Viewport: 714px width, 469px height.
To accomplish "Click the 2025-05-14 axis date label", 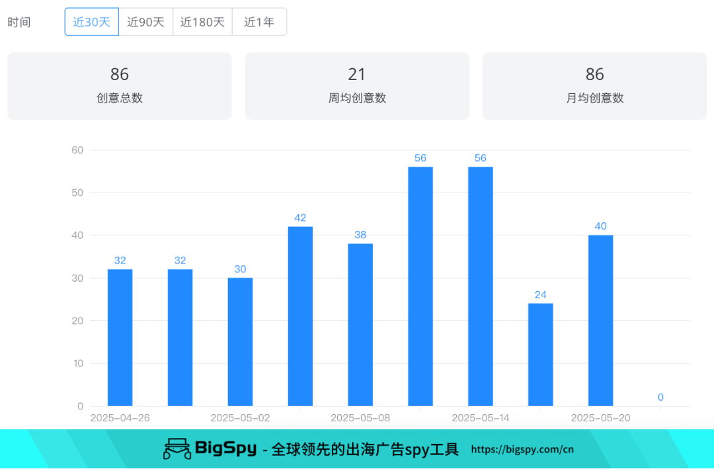I will (x=479, y=418).
